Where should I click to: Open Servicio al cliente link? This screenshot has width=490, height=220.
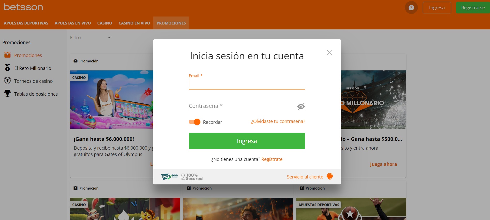tap(305, 177)
